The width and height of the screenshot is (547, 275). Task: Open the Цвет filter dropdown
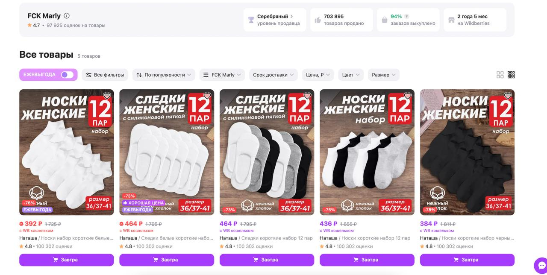(351, 75)
